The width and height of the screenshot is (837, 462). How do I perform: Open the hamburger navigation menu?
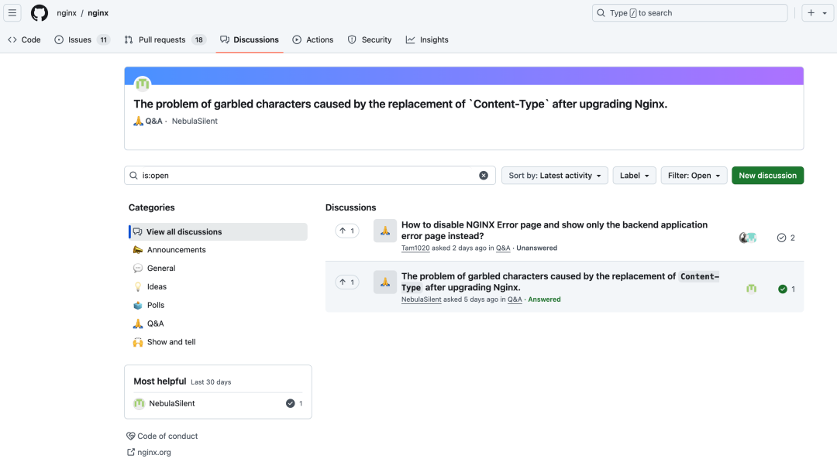pos(13,13)
